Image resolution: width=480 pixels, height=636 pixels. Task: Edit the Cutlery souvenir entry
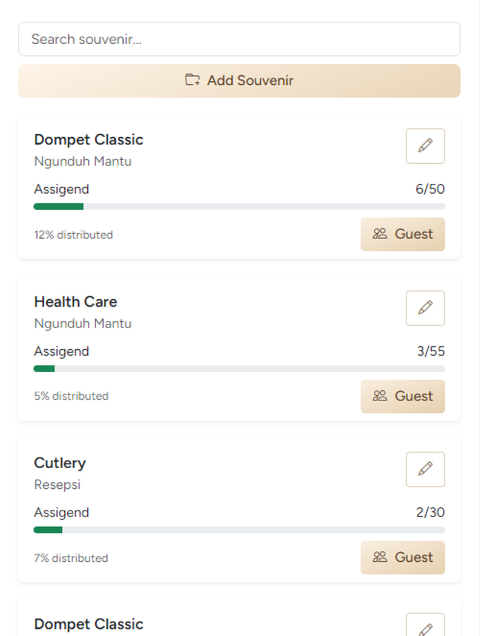(425, 469)
